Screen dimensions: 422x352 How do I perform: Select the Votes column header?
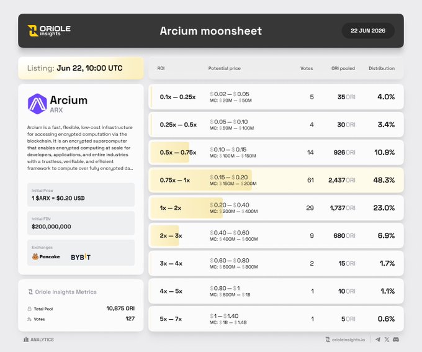[307, 68]
